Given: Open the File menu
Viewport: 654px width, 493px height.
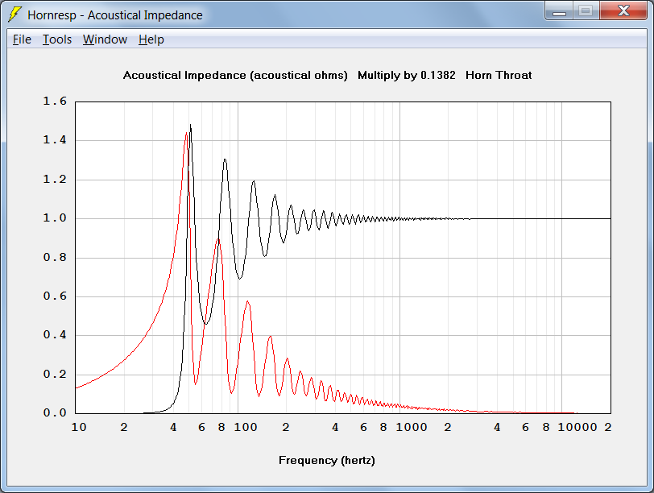Looking at the screenshot, I should (x=22, y=39).
